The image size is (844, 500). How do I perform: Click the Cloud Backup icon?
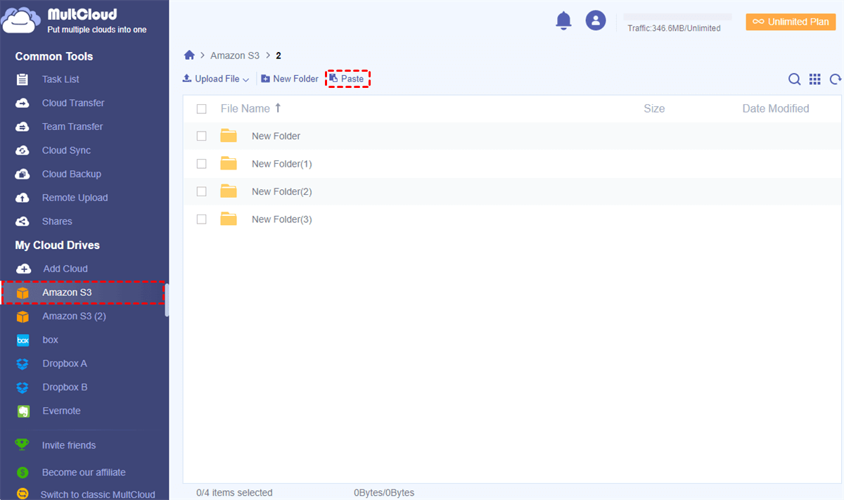click(x=23, y=174)
